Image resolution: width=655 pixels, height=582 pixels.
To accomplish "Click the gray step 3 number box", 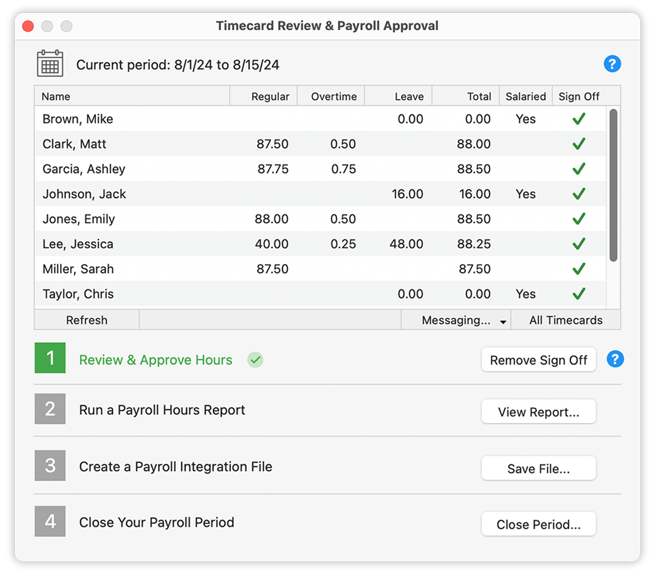I will pos(50,466).
